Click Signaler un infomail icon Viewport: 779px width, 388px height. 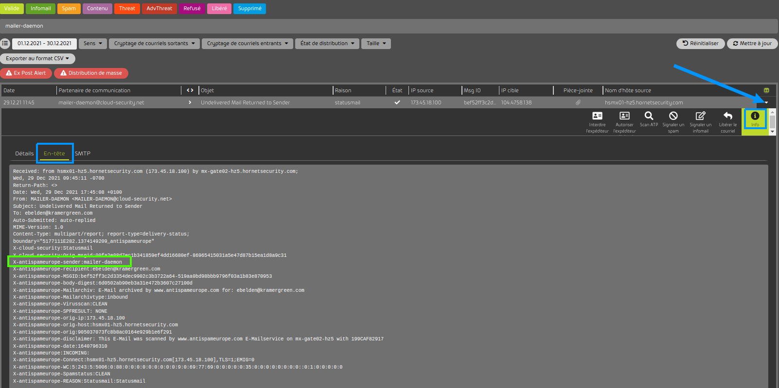click(700, 116)
